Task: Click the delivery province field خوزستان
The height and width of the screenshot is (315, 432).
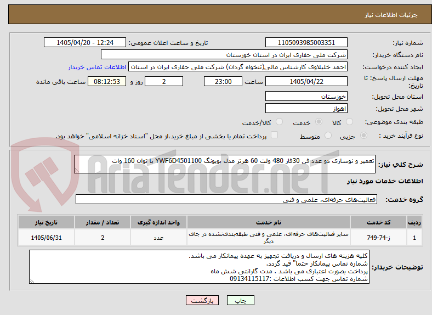Action: tap(306, 96)
